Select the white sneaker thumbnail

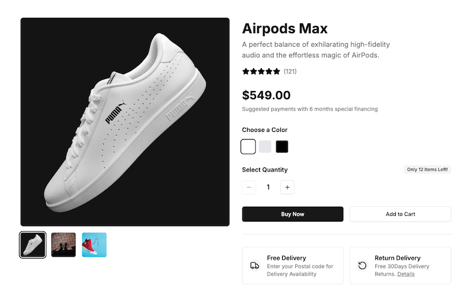[33, 245]
